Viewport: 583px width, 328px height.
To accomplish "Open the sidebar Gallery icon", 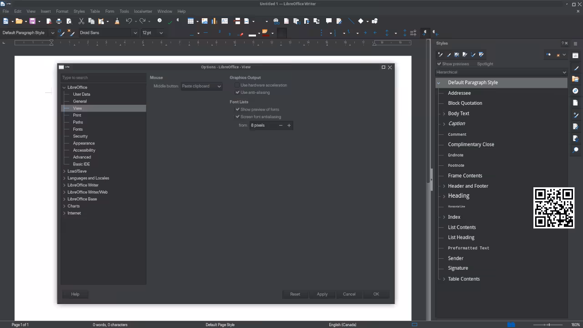I will 576,79.
